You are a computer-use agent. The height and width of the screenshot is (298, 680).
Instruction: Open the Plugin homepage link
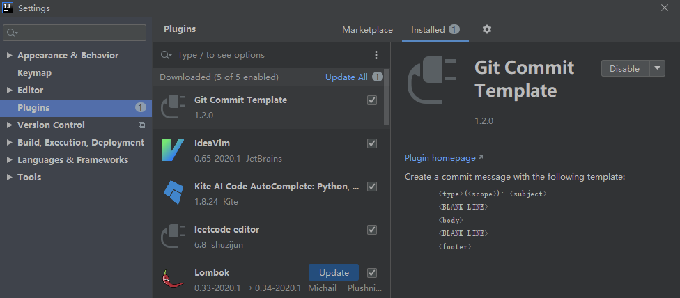tap(440, 158)
